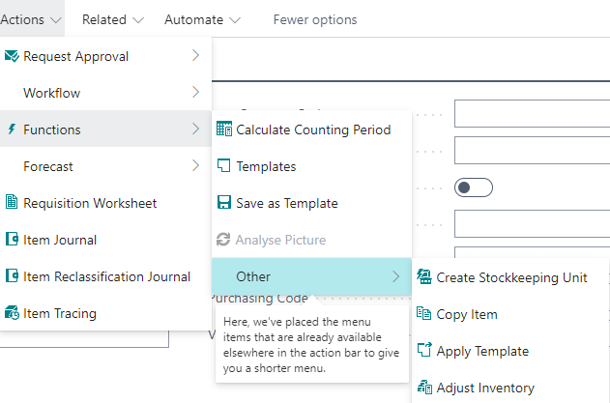Click the Item Tracing icon
610x403 pixels.
point(12,313)
